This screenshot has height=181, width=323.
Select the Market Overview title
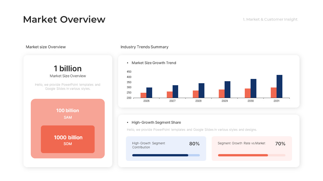point(64,19)
